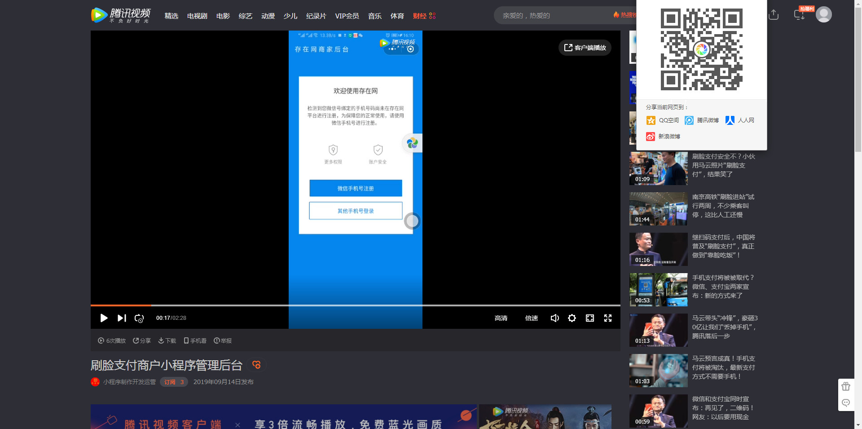This screenshot has height=429, width=862.
Task: Share to 人人网
Action: coord(739,120)
